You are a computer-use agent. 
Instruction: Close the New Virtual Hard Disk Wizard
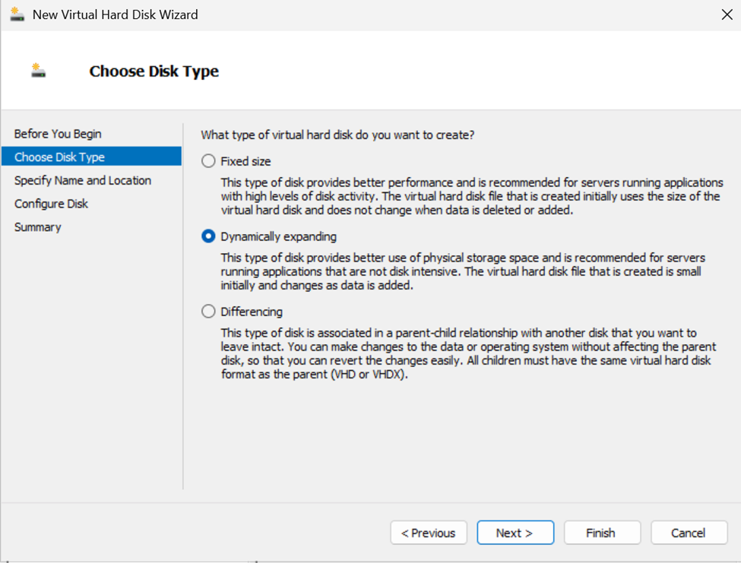pyautogui.click(x=727, y=14)
